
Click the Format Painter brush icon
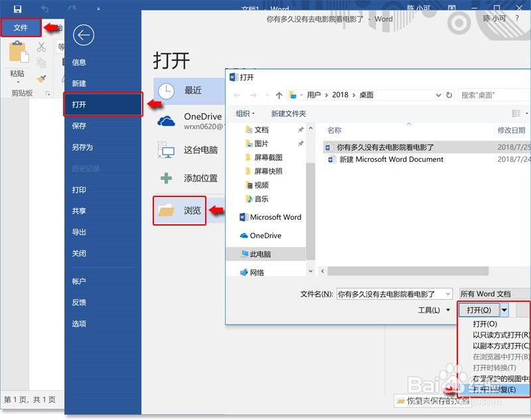coord(41,78)
